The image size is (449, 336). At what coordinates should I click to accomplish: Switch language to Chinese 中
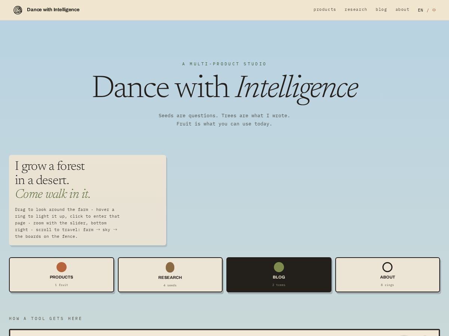pyautogui.click(x=434, y=10)
